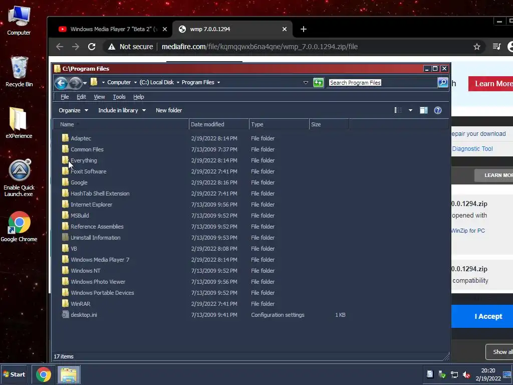Viewport: 513px width, 385px height.
Task: Focus the Search Program Files box
Action: tap(383, 83)
